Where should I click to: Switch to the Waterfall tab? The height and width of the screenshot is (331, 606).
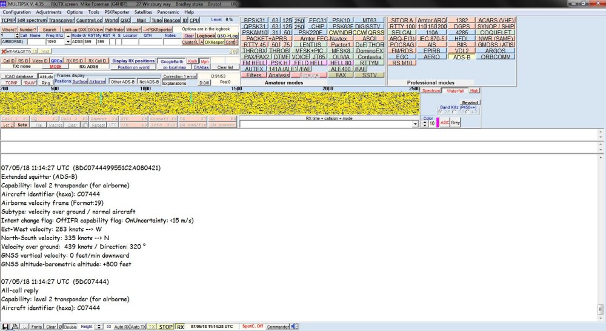[x=455, y=90]
